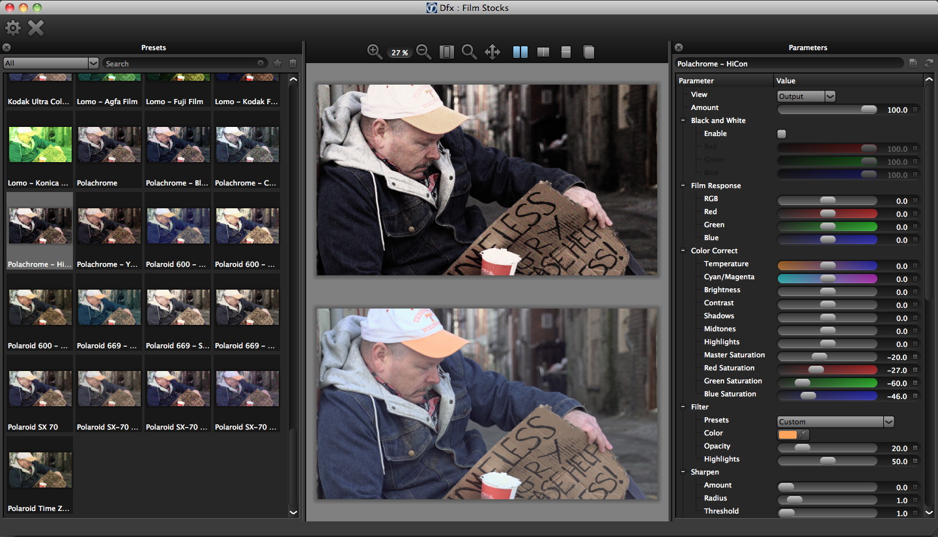The image size is (938, 537).
Task: Clear the search field with its circular clear button
Action: coord(261,63)
